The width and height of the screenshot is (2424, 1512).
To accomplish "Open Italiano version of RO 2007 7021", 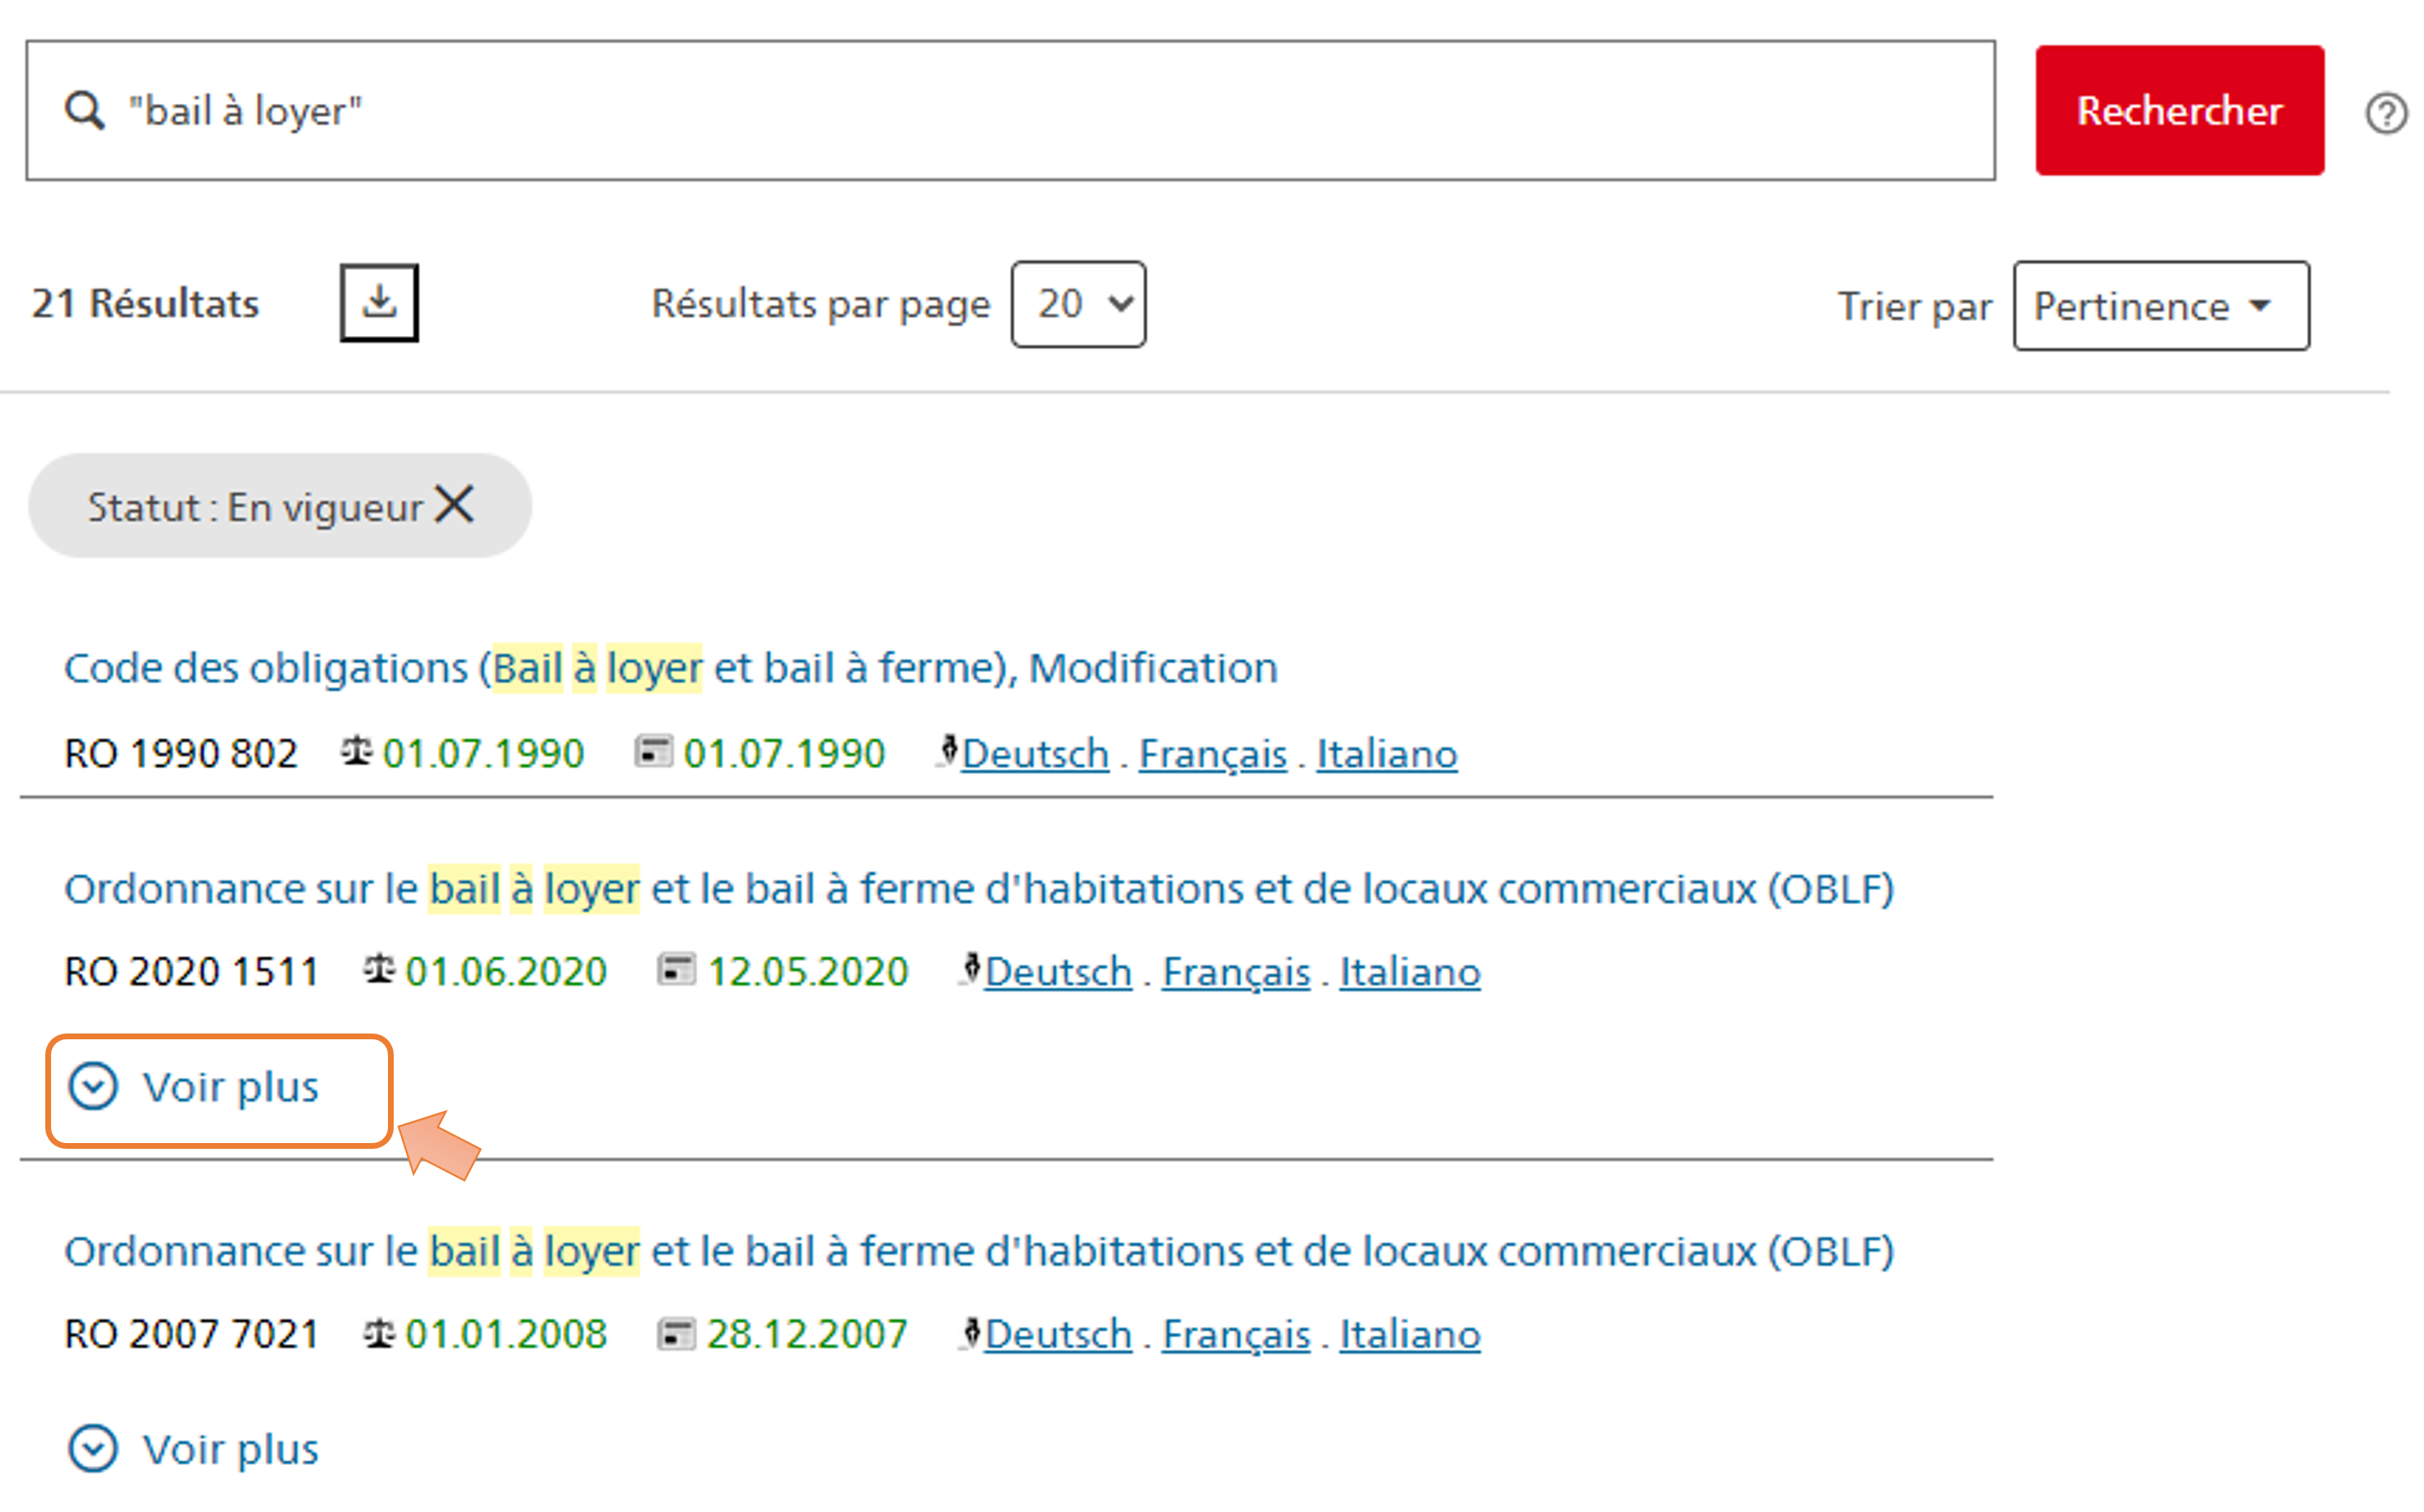I will tap(1409, 1335).
